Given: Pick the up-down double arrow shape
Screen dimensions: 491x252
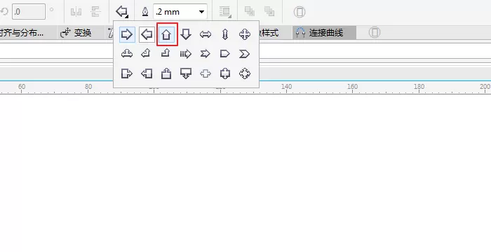Looking at the screenshot, I should tap(225, 34).
